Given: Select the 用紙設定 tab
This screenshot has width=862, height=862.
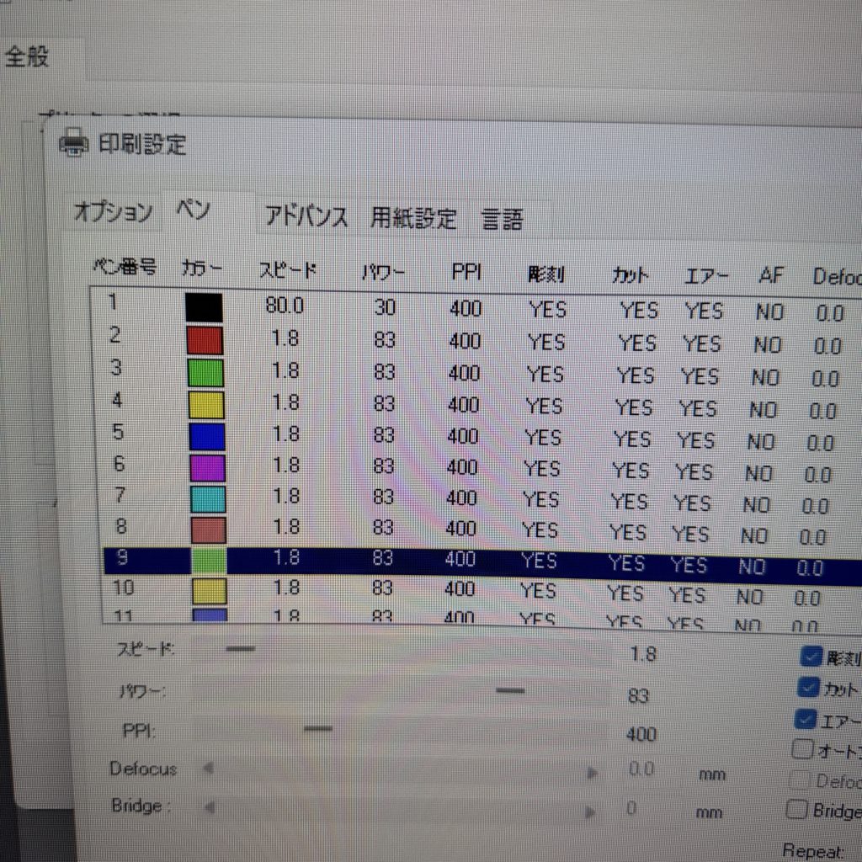Looking at the screenshot, I should point(413,219).
